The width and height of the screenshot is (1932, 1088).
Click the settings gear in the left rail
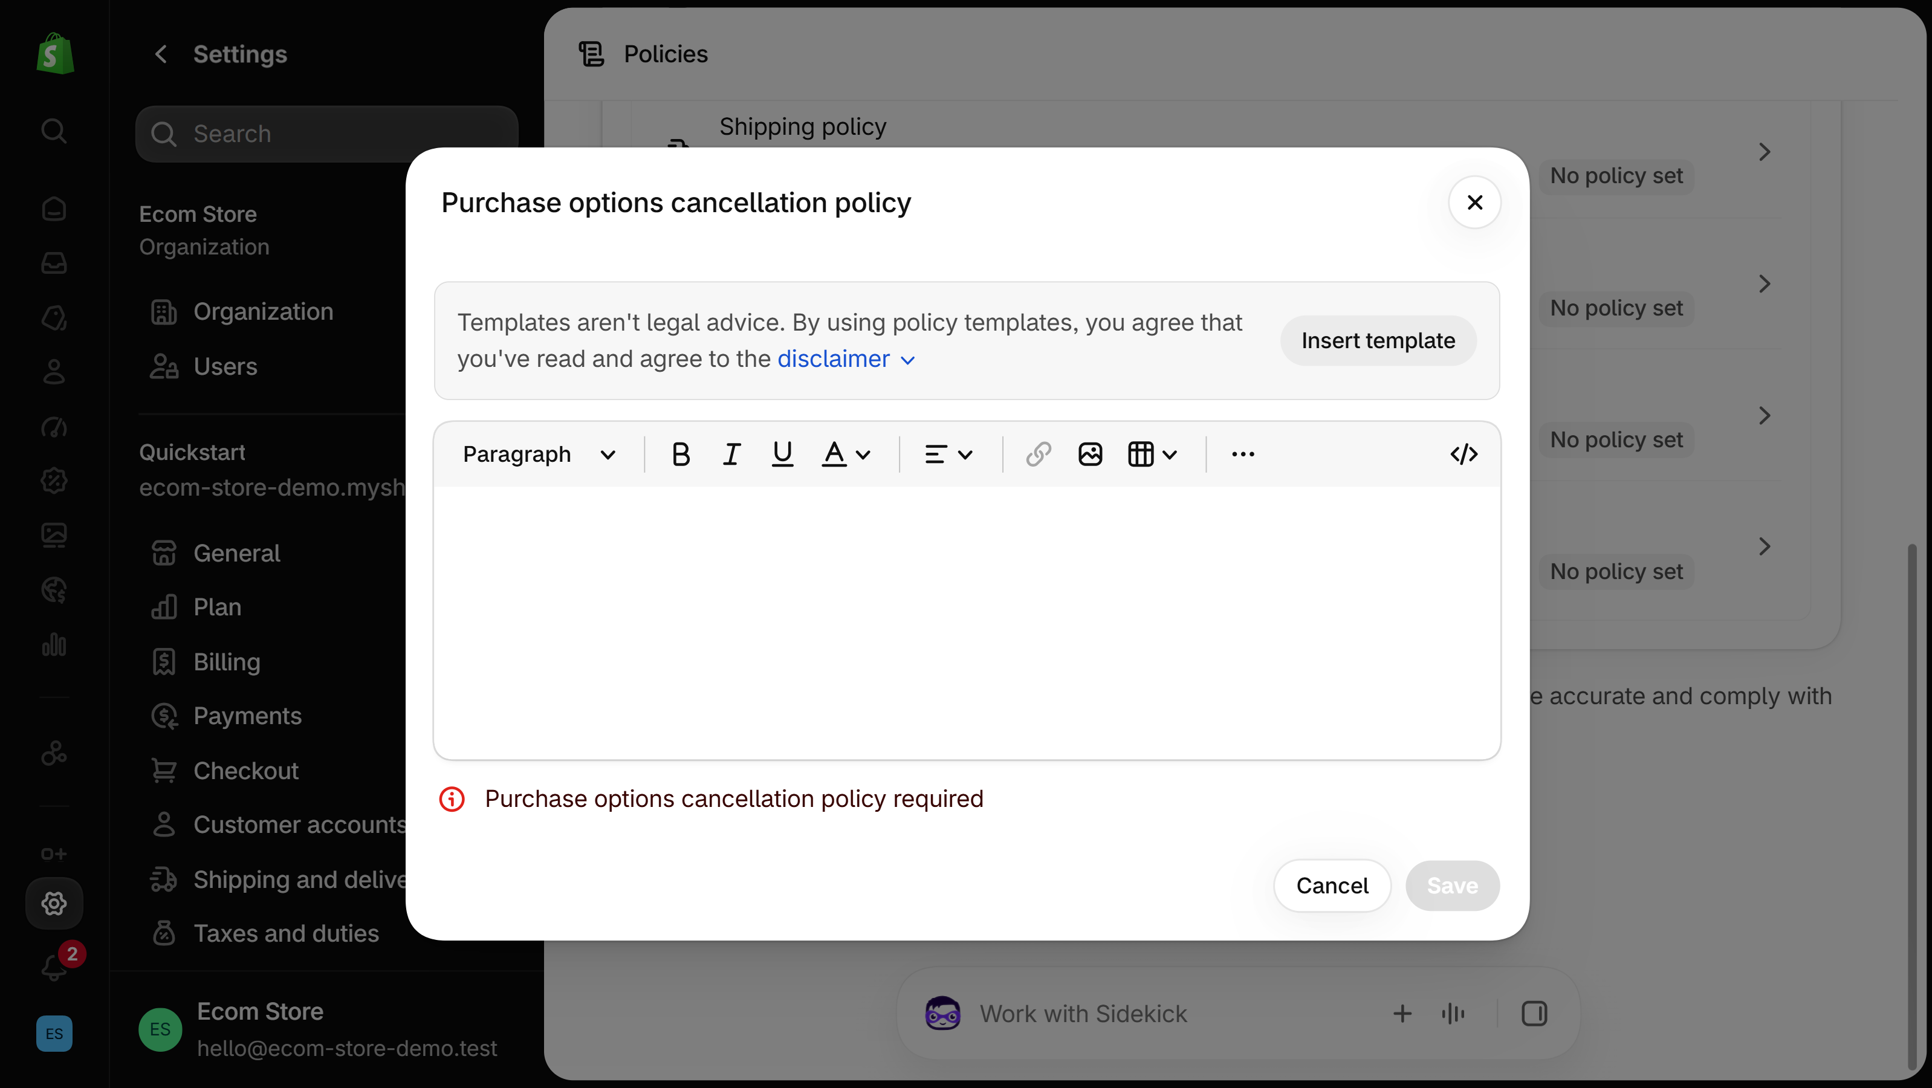[x=54, y=904]
